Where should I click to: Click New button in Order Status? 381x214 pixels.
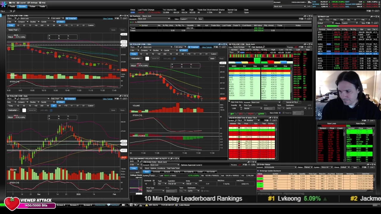coord(355,167)
